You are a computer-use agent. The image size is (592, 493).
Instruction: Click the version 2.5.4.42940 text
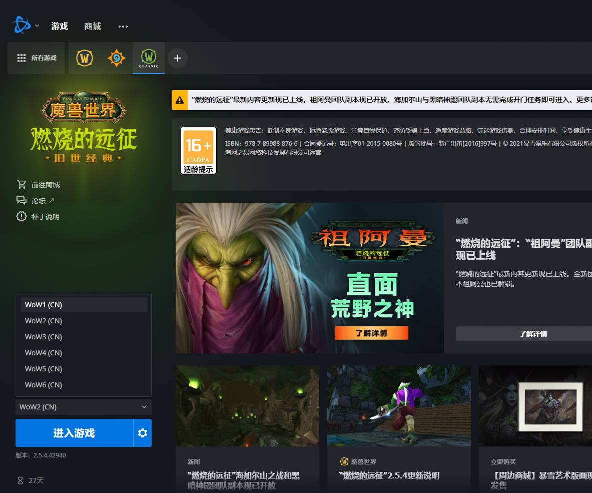(x=41, y=455)
